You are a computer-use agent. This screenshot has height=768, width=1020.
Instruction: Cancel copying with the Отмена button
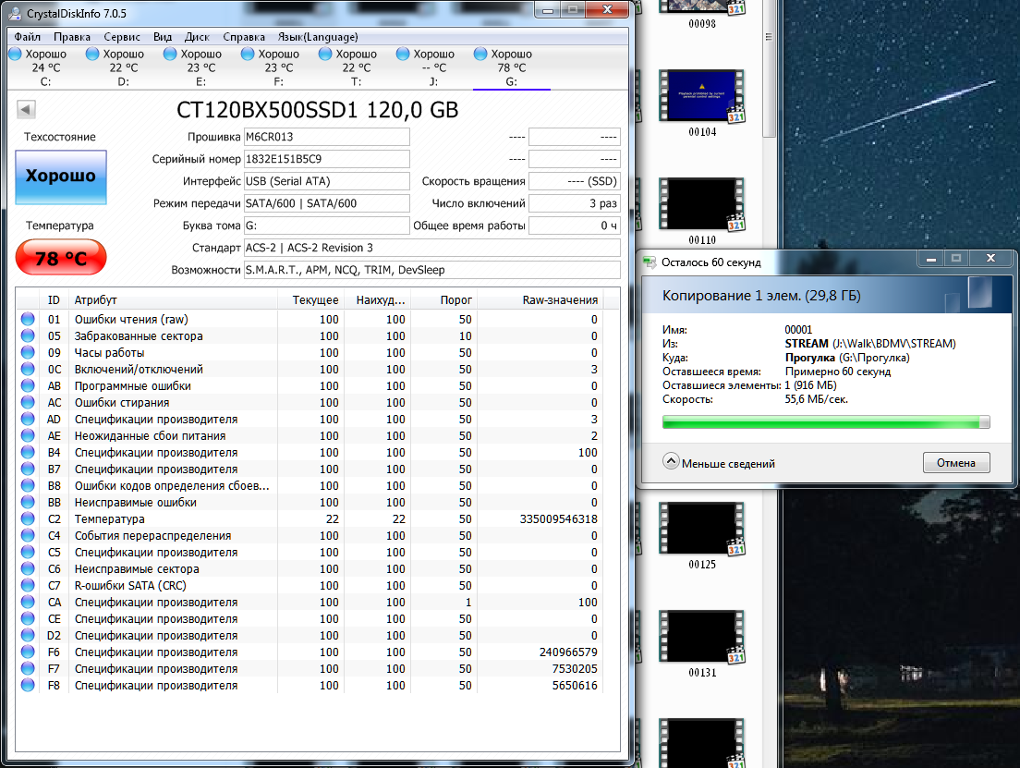[956, 463]
